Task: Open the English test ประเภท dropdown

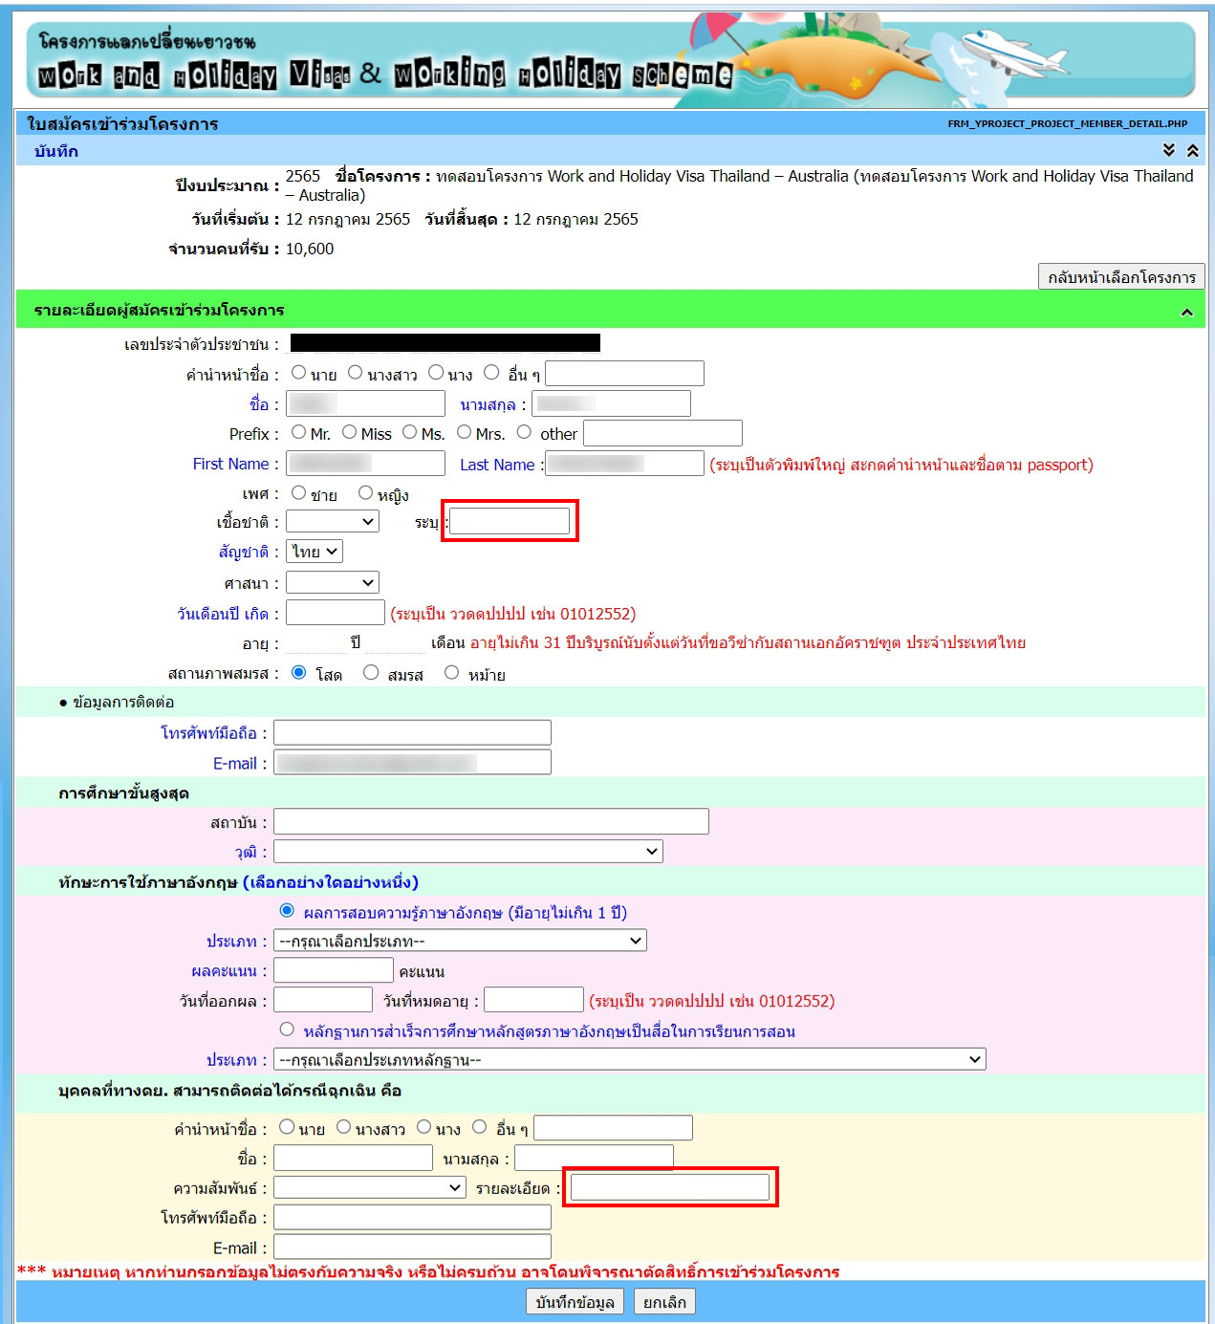Action: point(460,941)
